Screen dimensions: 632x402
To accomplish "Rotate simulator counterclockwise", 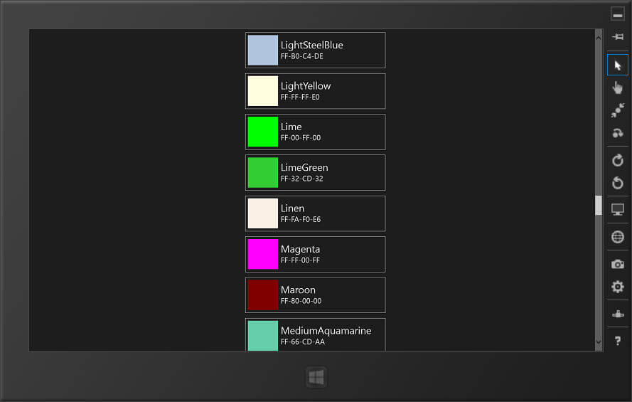I will [618, 183].
